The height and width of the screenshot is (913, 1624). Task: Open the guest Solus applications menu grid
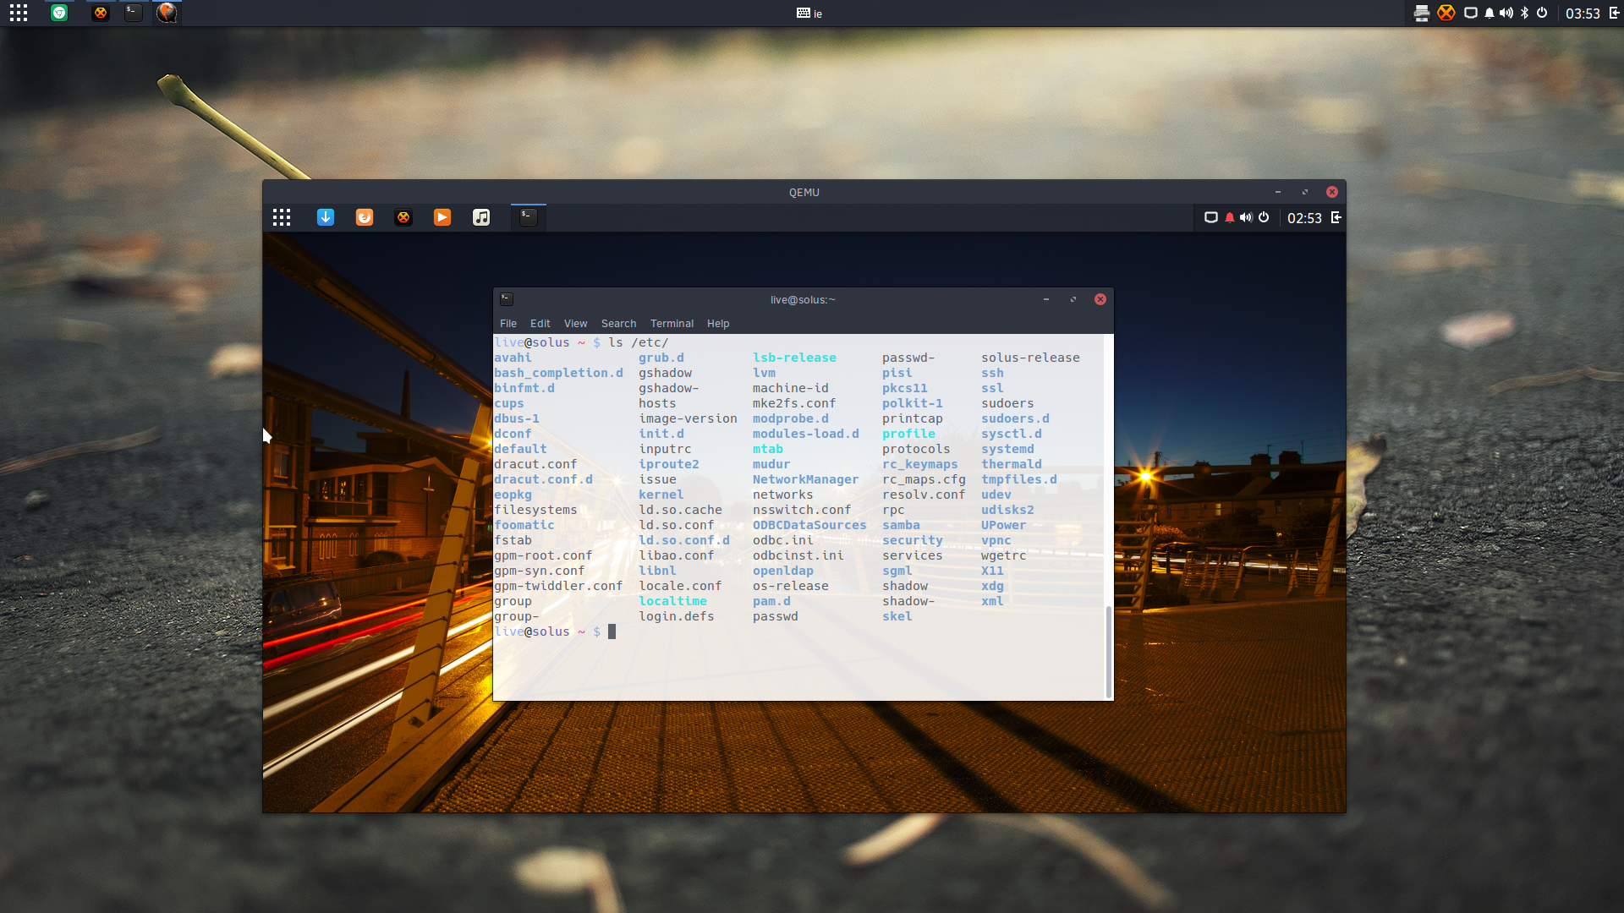pyautogui.click(x=282, y=217)
